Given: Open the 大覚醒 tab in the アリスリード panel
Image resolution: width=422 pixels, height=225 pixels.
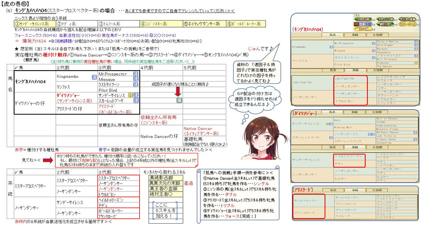Looking at the screenshot, I should 377,190.
